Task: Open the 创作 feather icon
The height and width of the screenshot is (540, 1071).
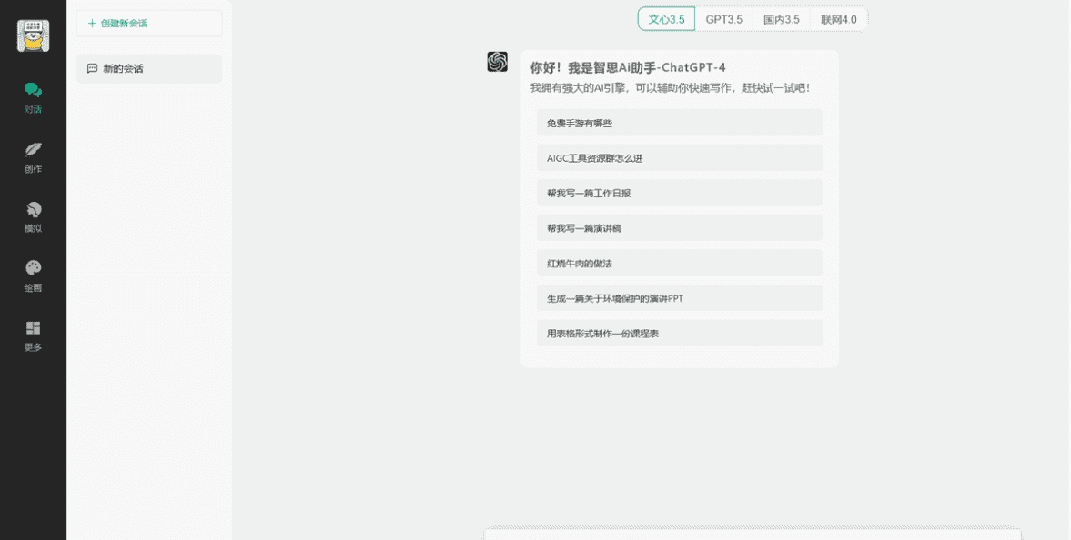Action: pos(33,150)
